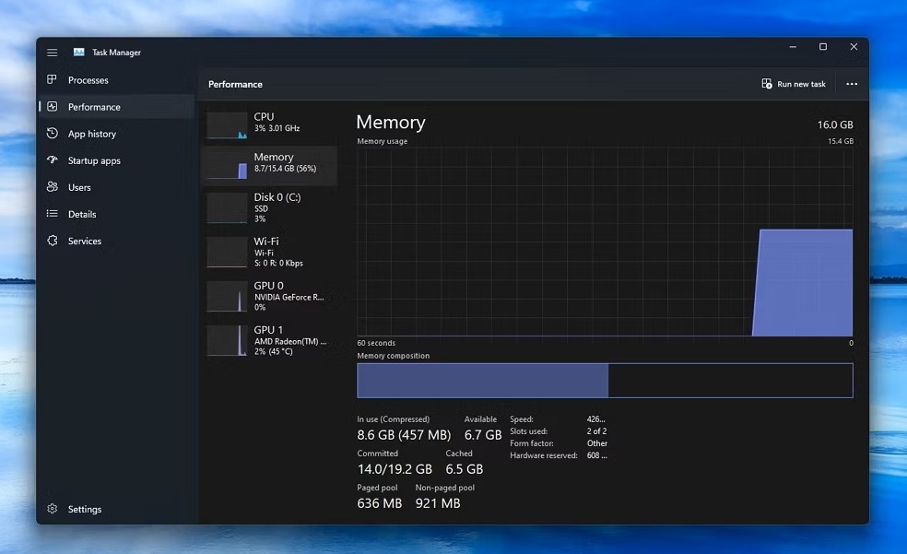The height and width of the screenshot is (554, 907).
Task: Open the three-dot more options menu
Action: [x=852, y=84]
